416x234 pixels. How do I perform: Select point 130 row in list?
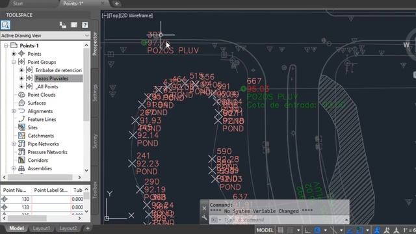[x=42, y=199]
